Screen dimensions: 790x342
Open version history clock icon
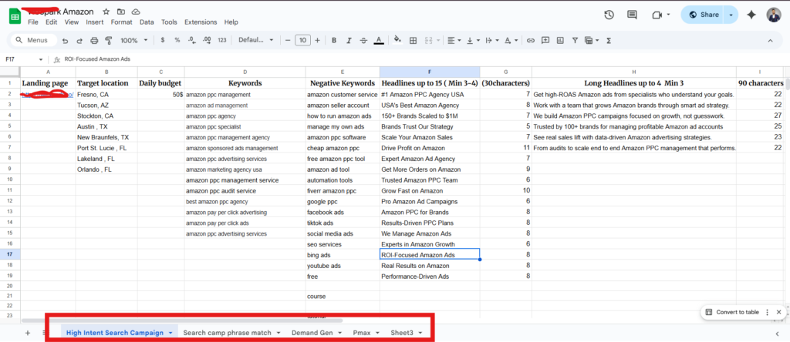point(609,15)
